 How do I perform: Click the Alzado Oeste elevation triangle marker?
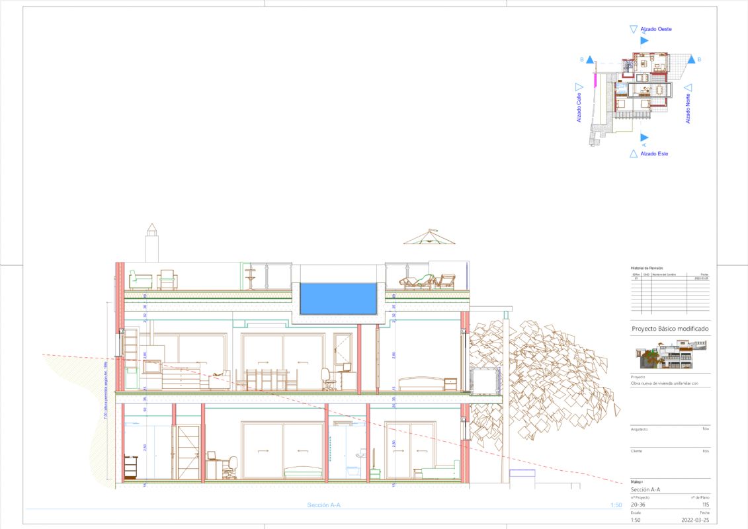click(634, 29)
